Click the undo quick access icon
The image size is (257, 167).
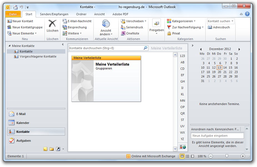[21, 7]
